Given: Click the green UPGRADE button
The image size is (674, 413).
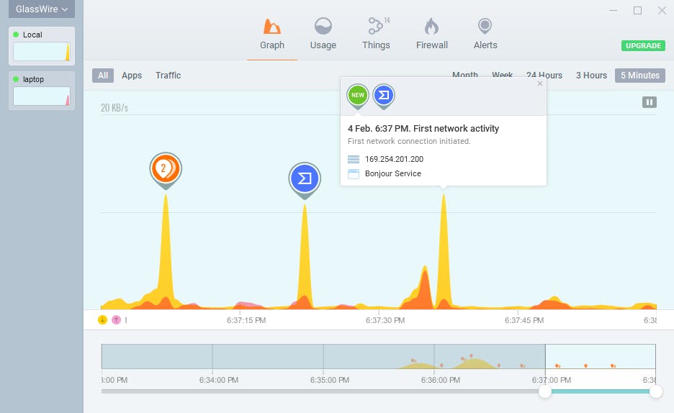Looking at the screenshot, I should tap(643, 45).
